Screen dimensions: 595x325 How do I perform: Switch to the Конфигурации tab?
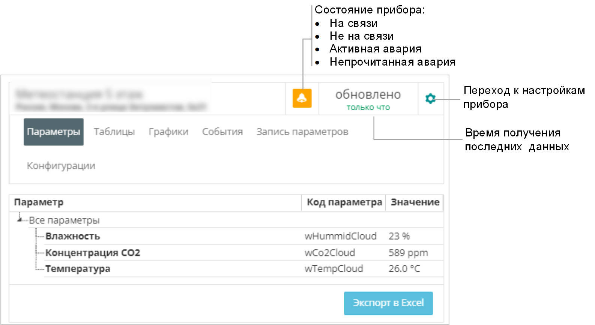tap(61, 166)
